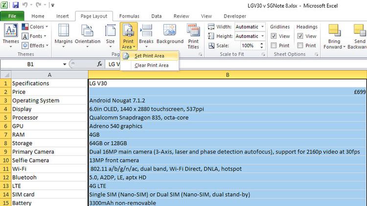Select cell '13MP front camera'
367x206 pixels.
(227, 160)
